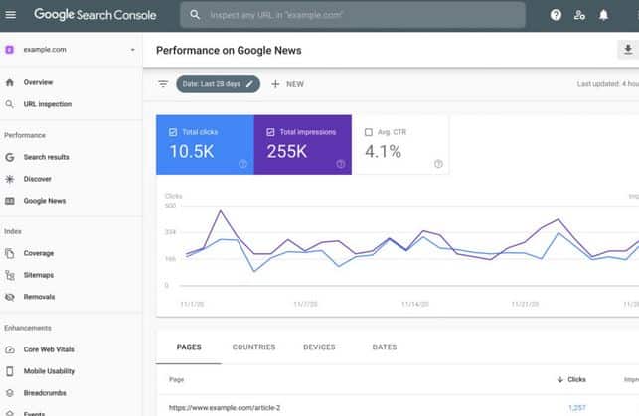This screenshot has height=416, width=639.
Task: Switch to the DEVICES tab
Action: (319, 347)
